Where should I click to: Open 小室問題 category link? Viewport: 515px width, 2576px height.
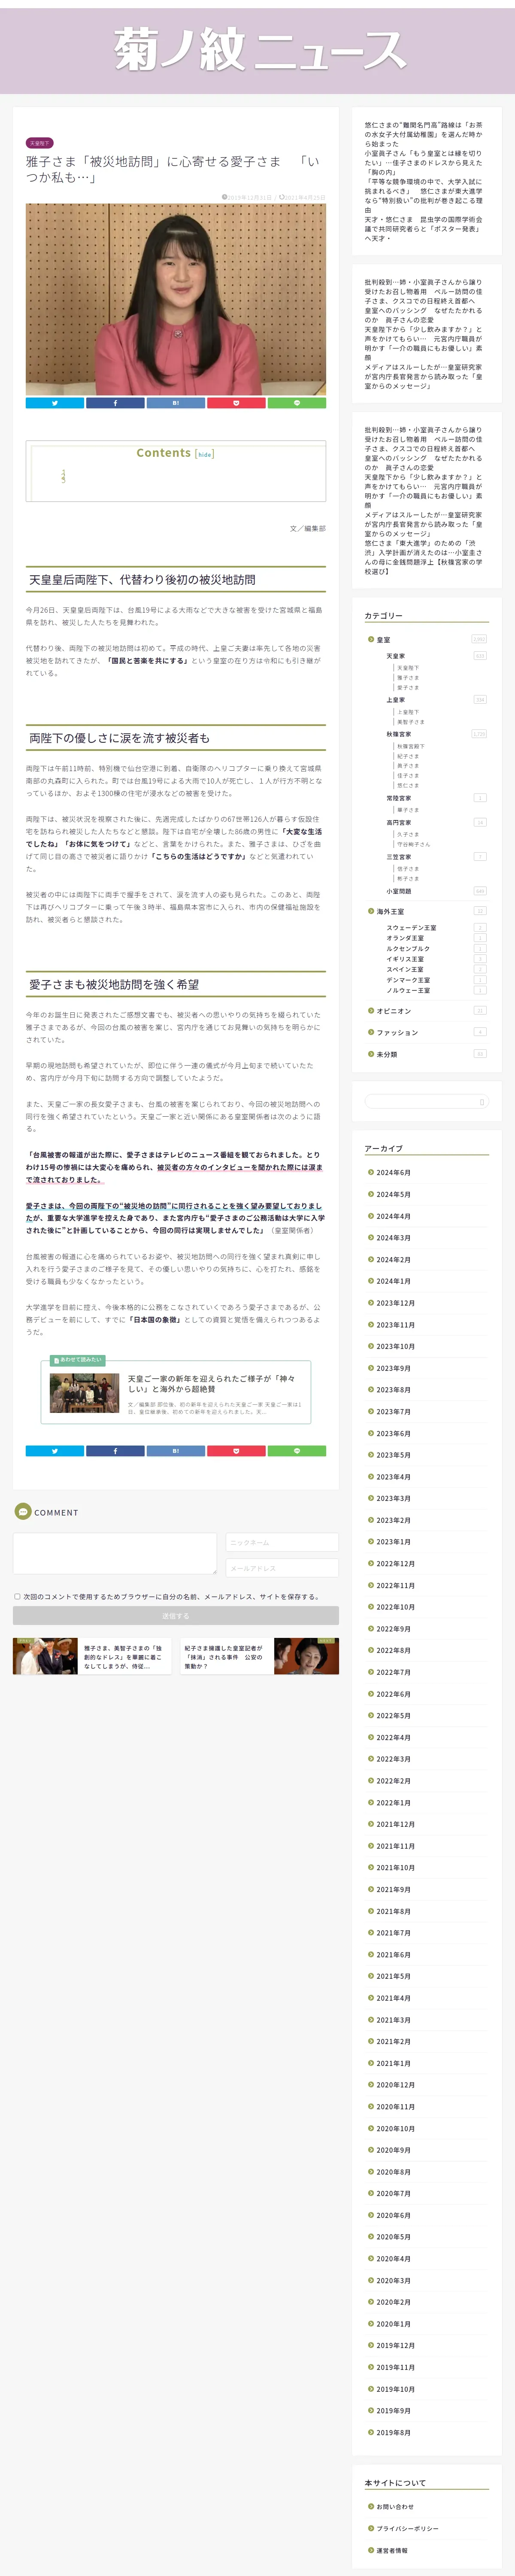tap(399, 891)
